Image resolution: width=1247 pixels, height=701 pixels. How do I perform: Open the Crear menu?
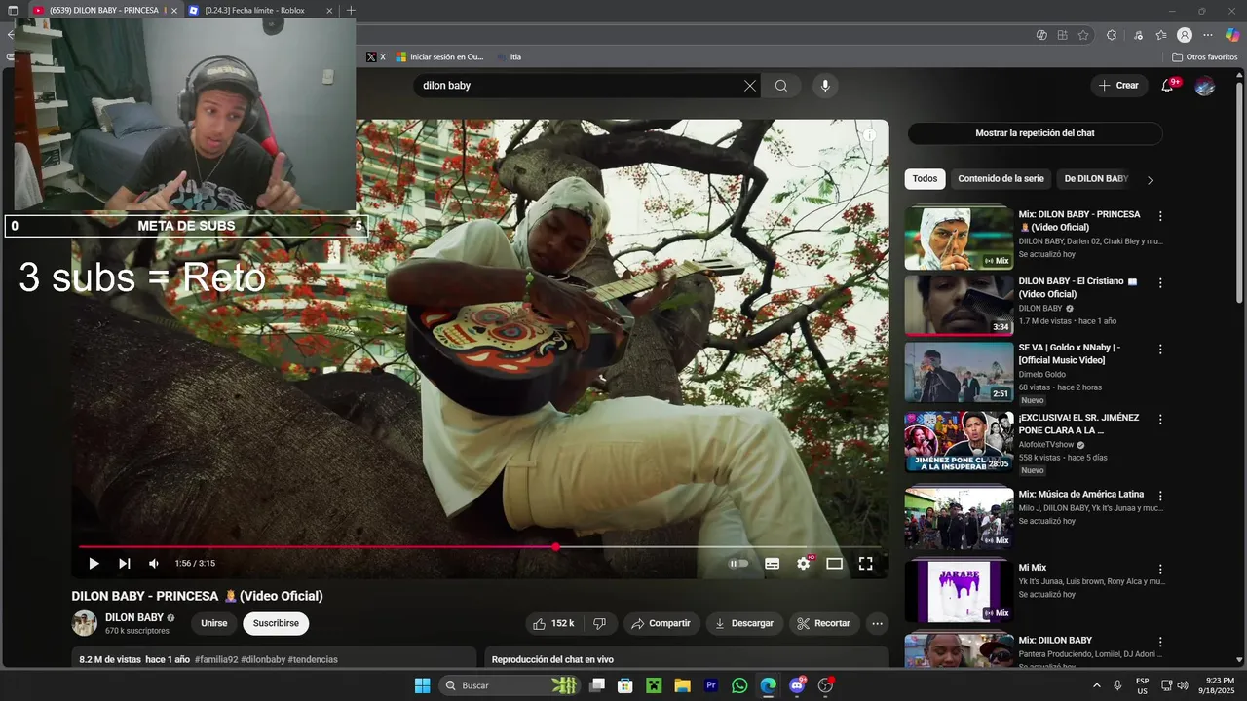coord(1118,86)
